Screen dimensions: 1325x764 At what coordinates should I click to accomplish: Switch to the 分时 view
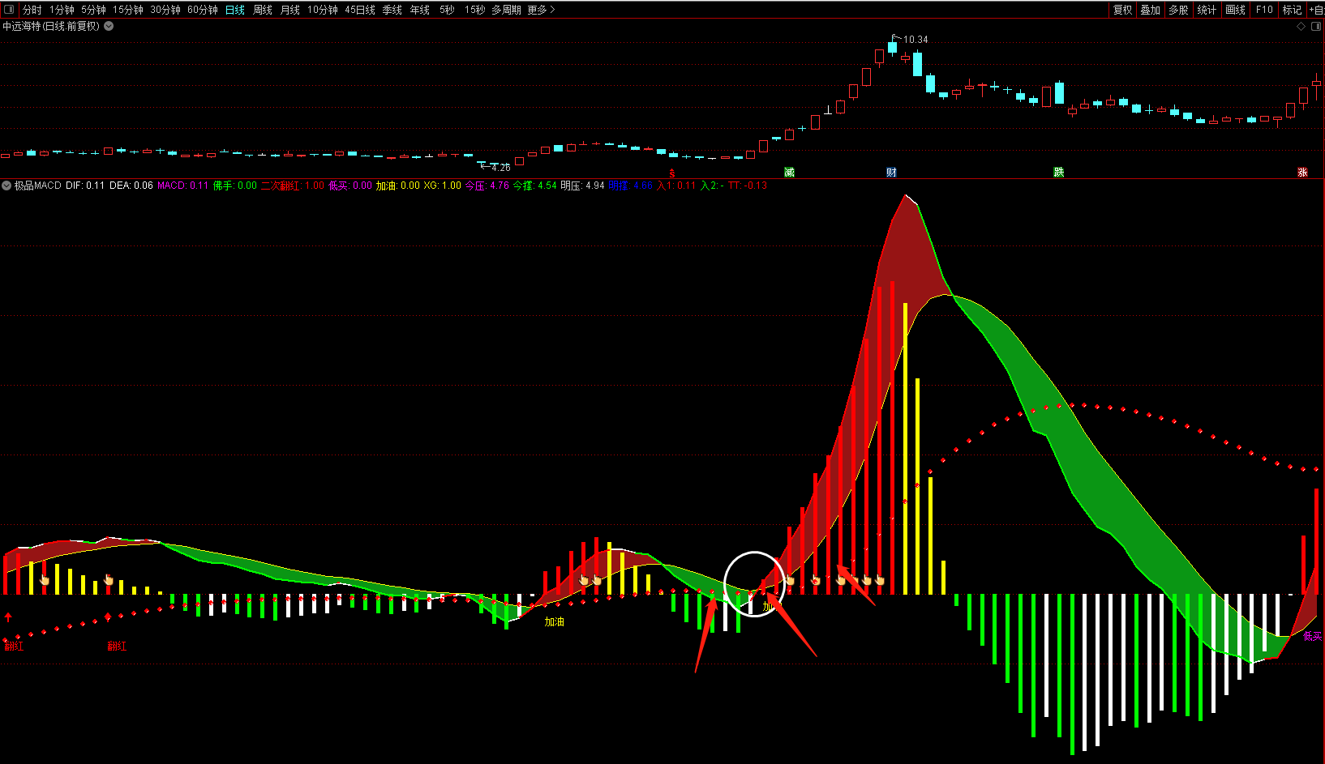pos(32,10)
